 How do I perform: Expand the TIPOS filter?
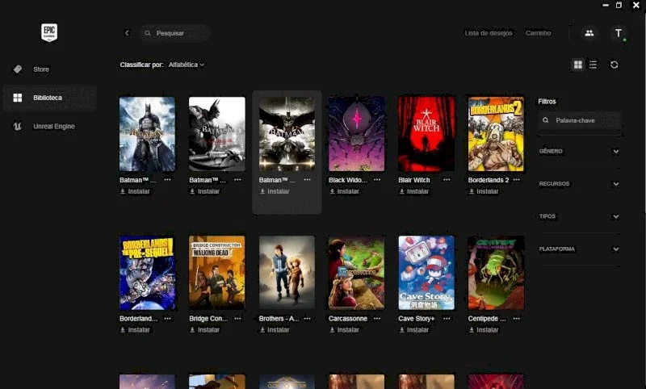579,216
